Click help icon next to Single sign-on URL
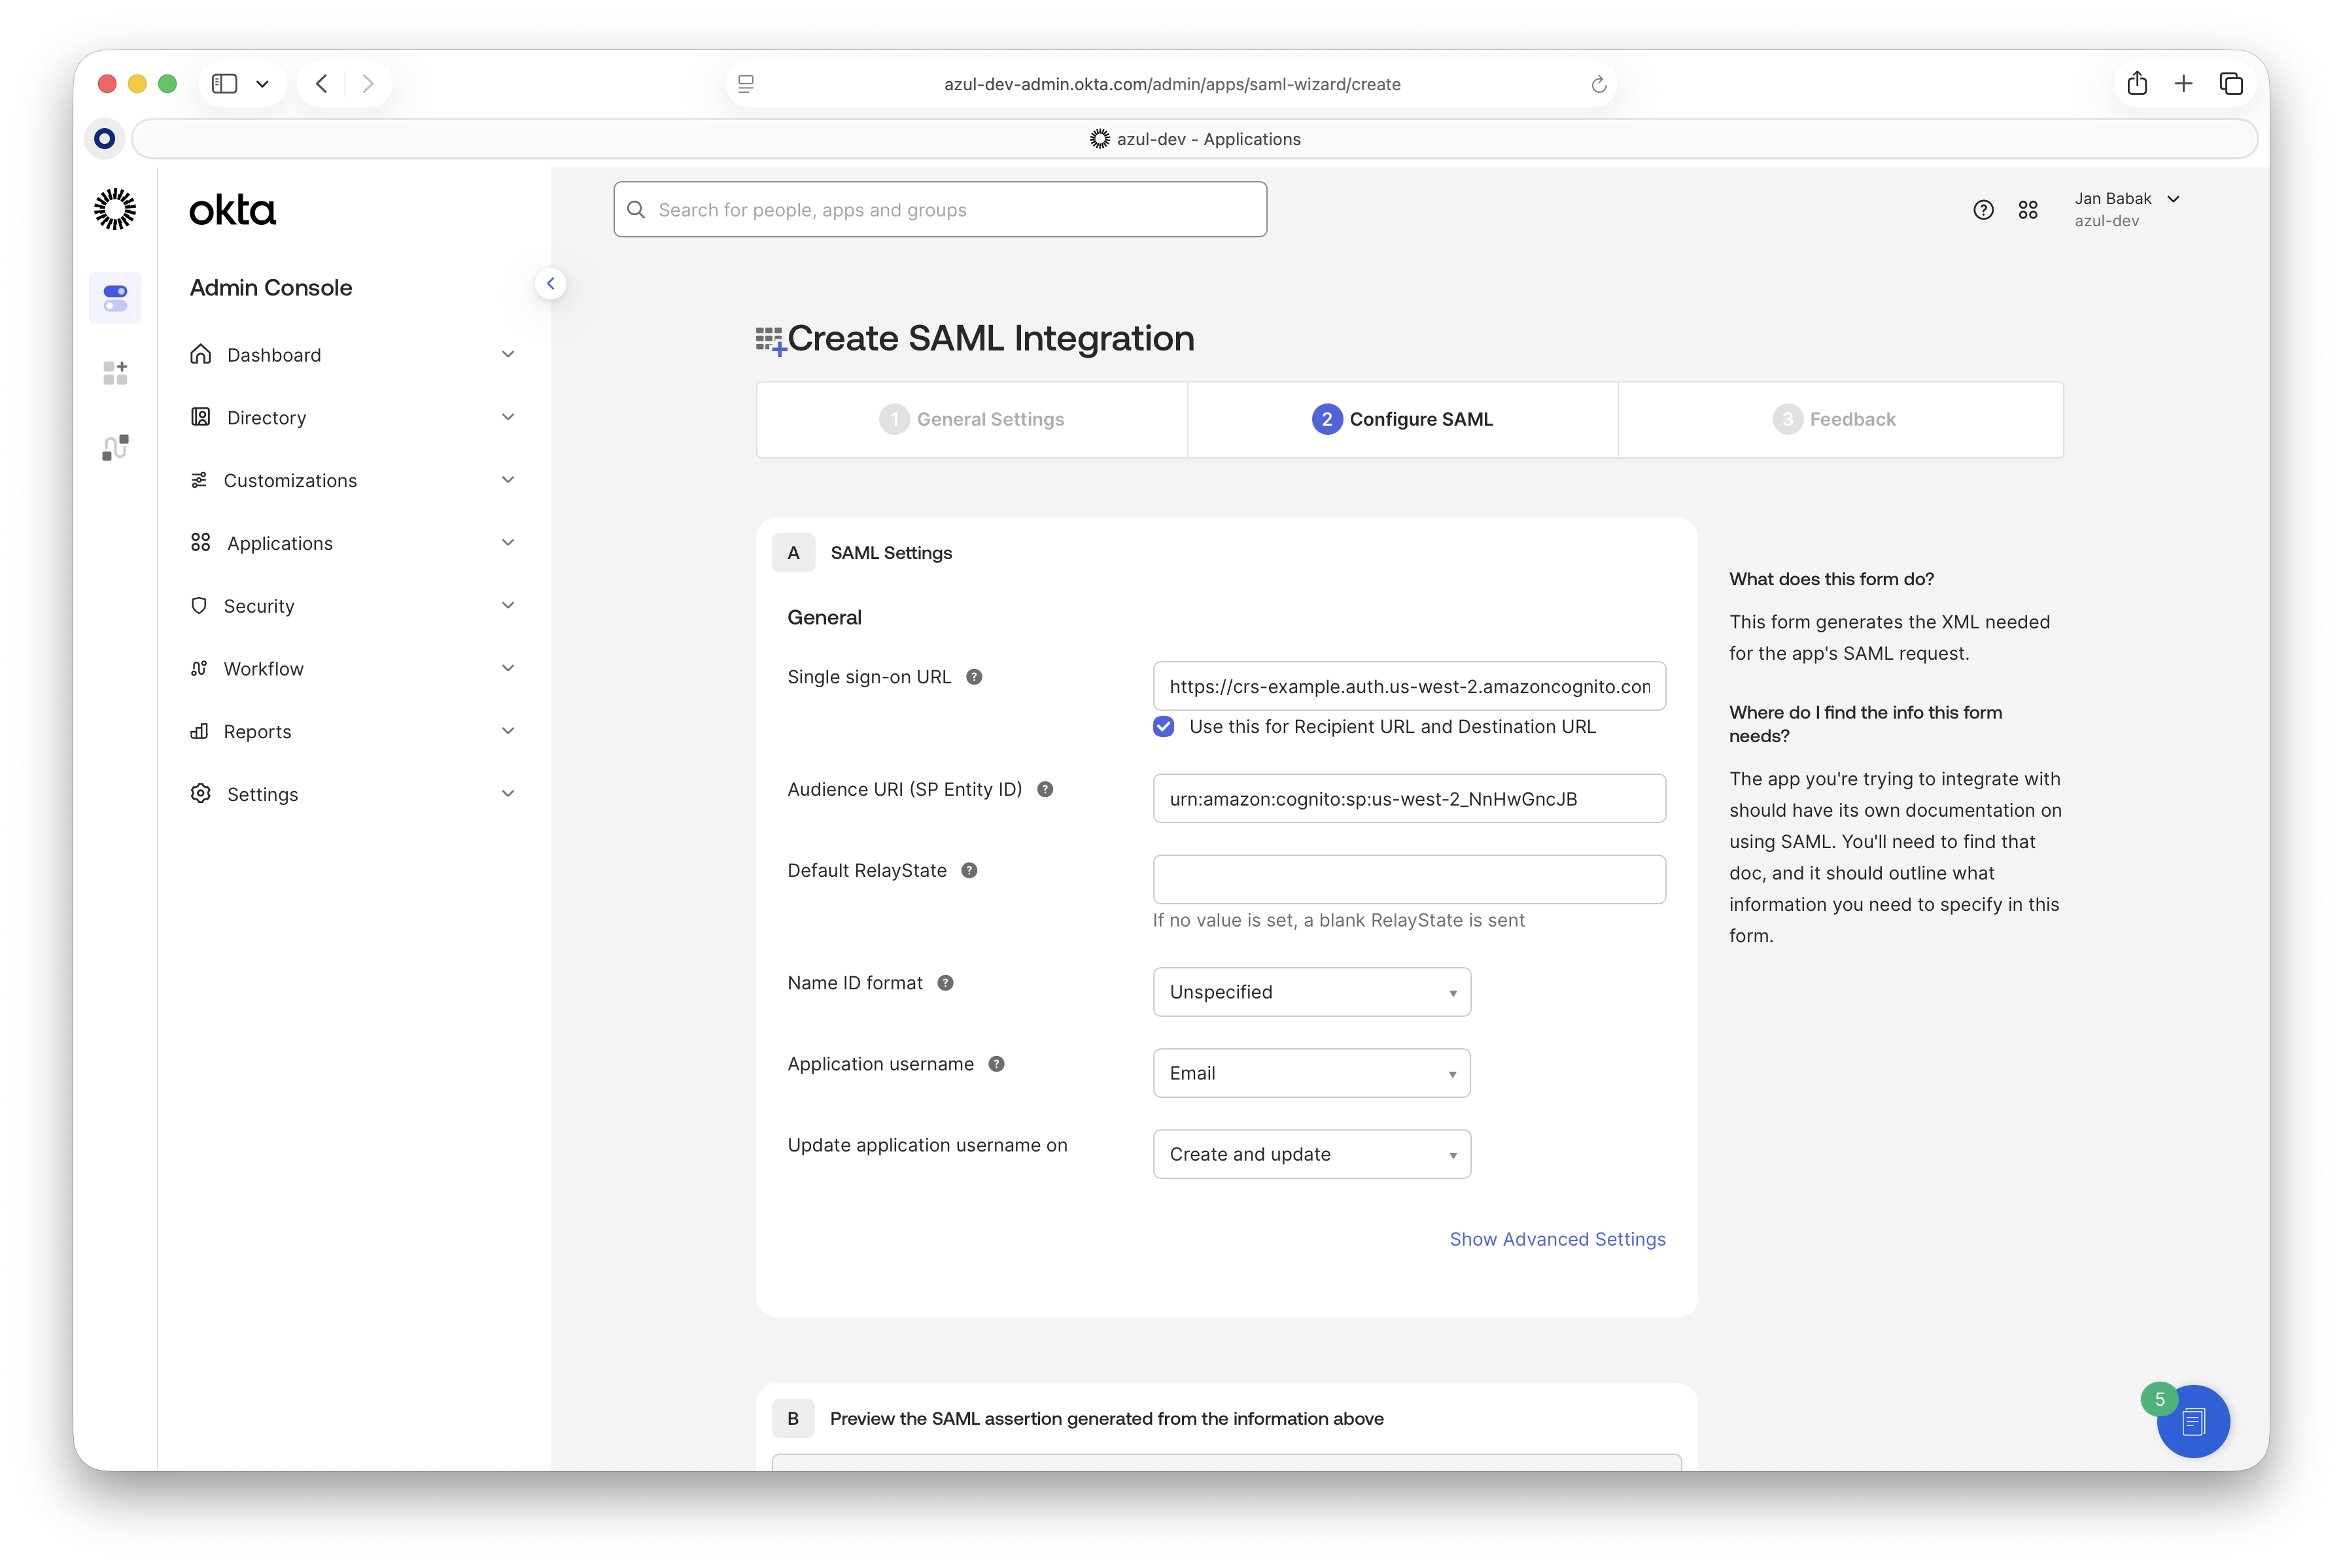Image resolution: width=2343 pixels, height=1568 pixels. [x=973, y=677]
